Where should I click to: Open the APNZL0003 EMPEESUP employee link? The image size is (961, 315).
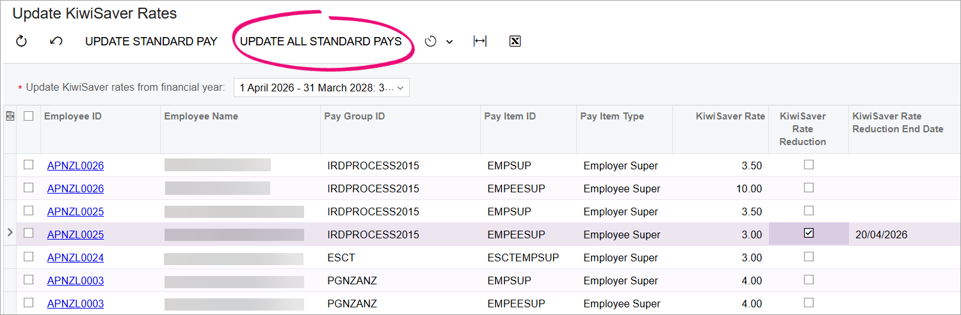point(76,304)
